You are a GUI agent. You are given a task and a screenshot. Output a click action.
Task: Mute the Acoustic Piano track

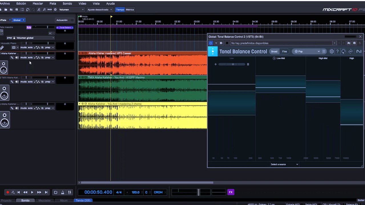tap(23, 48)
